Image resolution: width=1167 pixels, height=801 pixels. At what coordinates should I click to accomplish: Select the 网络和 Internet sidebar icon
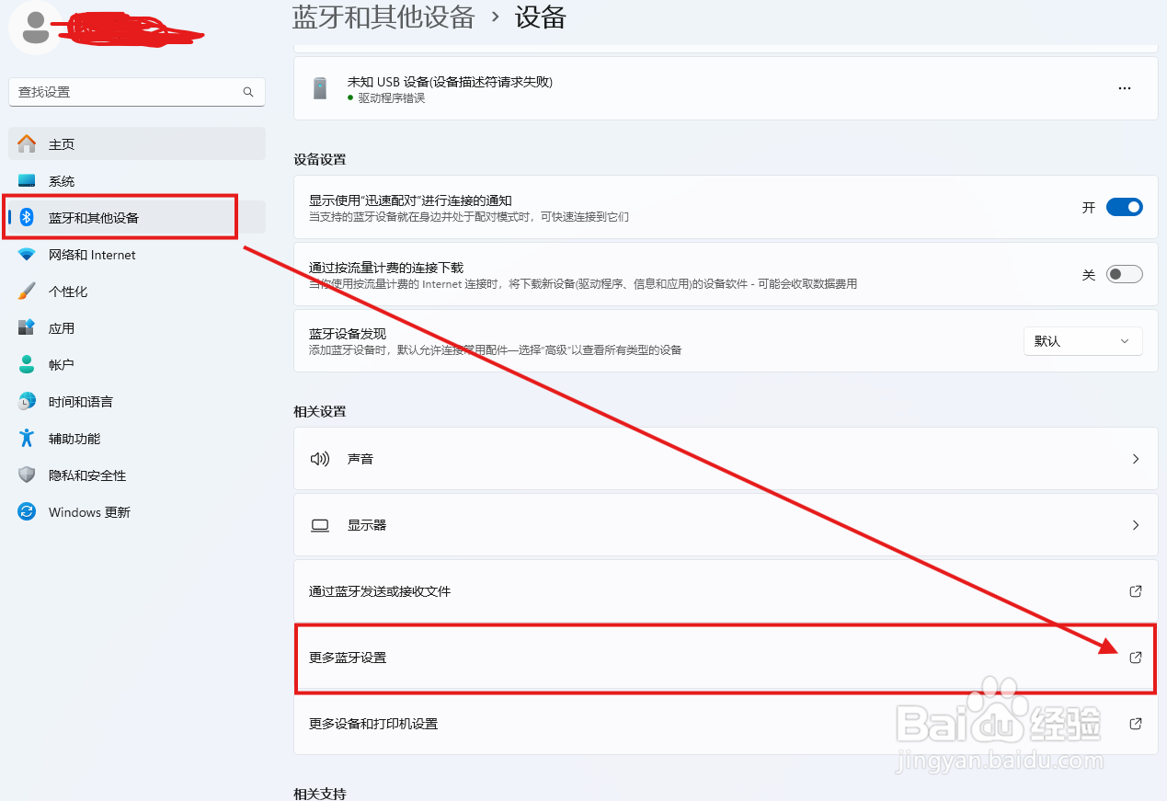[28, 254]
